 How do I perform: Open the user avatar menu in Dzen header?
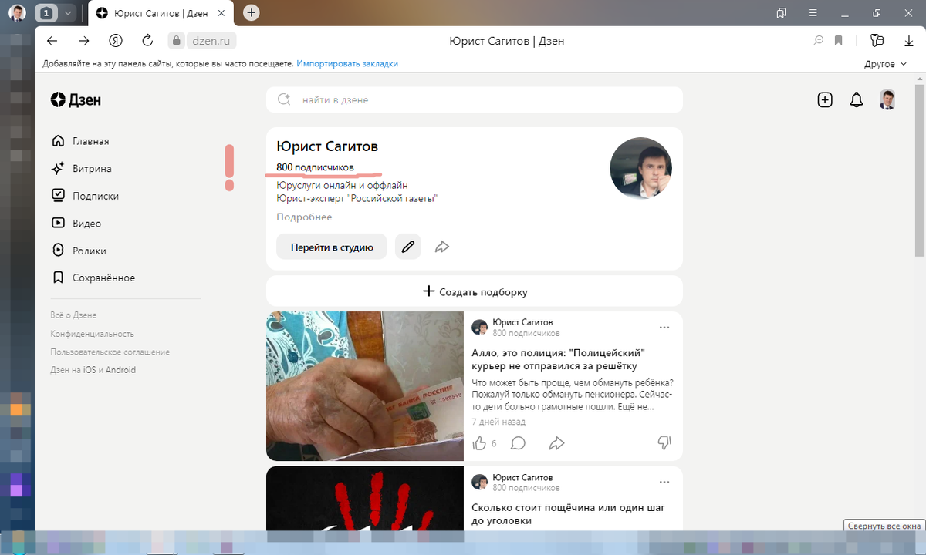(887, 99)
